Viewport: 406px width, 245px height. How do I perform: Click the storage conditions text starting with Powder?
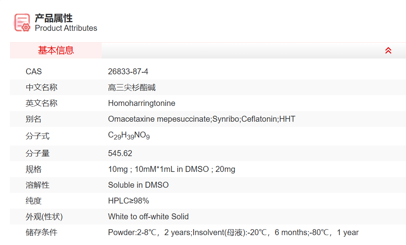[233, 232]
